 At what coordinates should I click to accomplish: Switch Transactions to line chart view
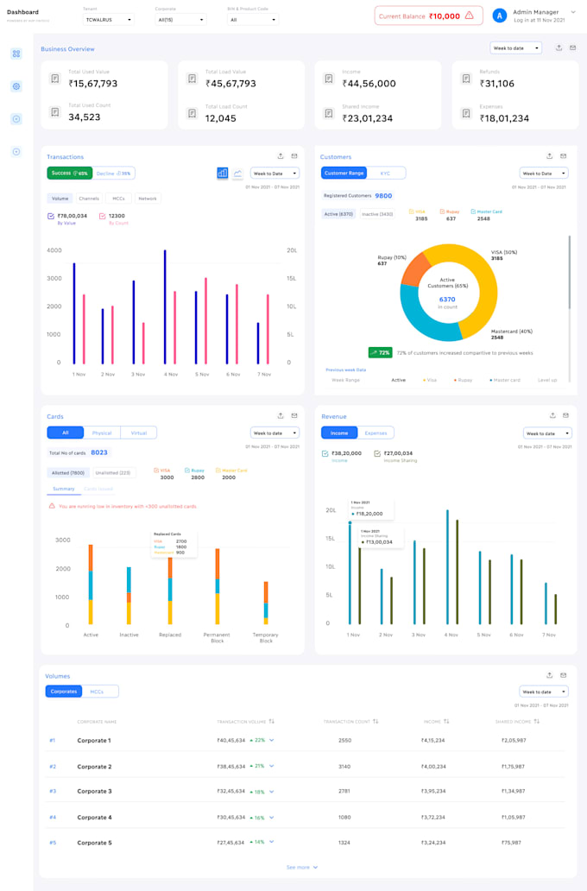click(x=237, y=174)
